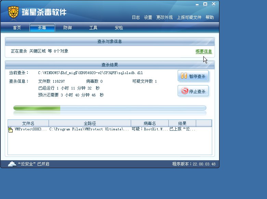
Task: Select the VMProtectDDK3... file name cell
Action: [x=30, y=129]
